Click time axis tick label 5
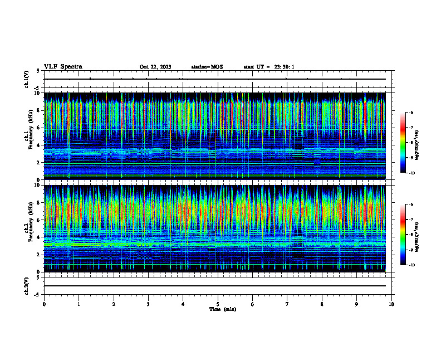The image size is (441, 341). (x=218, y=304)
